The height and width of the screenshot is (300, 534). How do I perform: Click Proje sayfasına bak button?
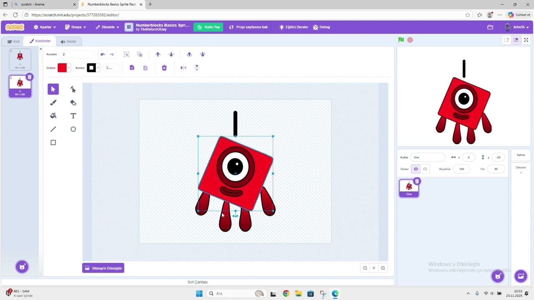click(249, 27)
